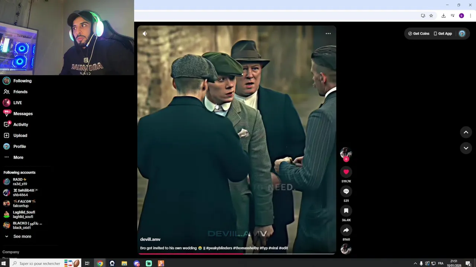This screenshot has width=476, height=267.
Task: Open the taskbar clock and date
Action: click(454, 263)
